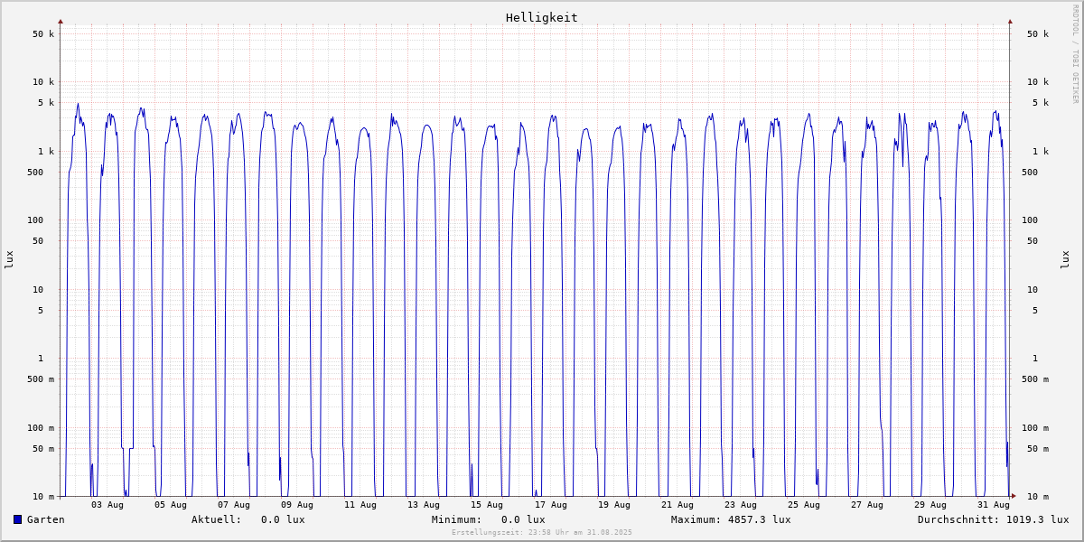Open the RRDTOOL / TOBI OETIKER watermark
1084x542 pixels.
[1075, 53]
